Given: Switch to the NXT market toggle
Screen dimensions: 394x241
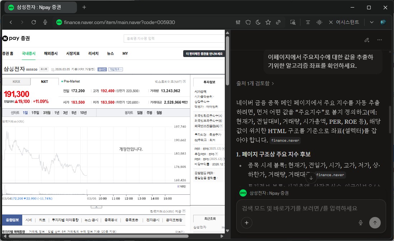Looking at the screenshot, I should point(44,81).
